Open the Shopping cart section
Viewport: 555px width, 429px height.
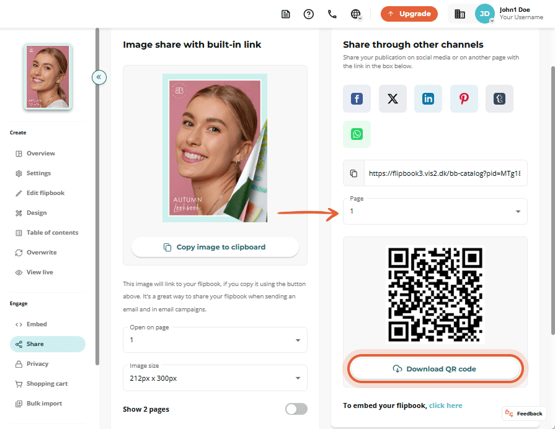tap(47, 383)
